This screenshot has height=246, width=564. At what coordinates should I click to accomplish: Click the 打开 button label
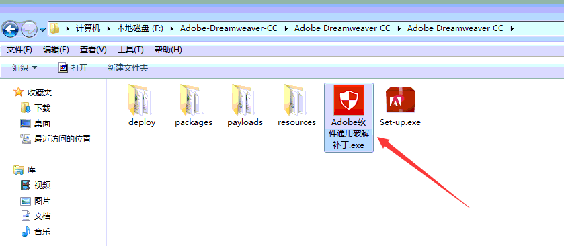[x=79, y=68]
